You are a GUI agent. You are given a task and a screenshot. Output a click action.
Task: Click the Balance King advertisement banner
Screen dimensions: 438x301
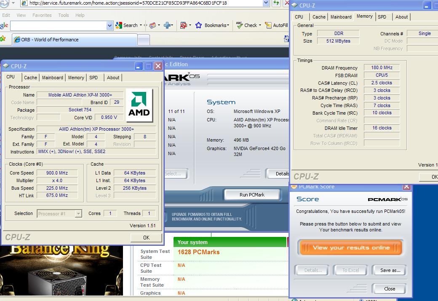[x=61, y=270]
